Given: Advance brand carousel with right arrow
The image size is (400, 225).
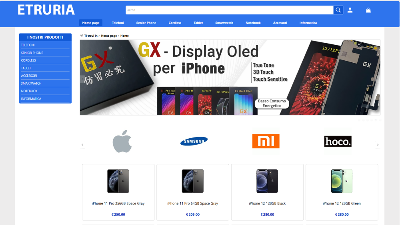Looking at the screenshot, I should point(378,145).
